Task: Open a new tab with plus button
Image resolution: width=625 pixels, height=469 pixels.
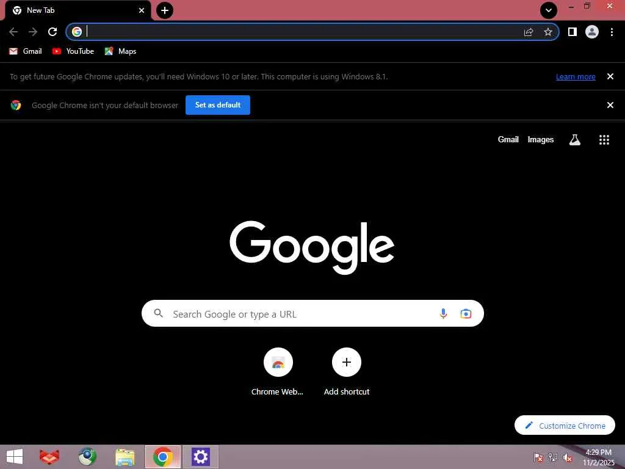Action: pyautogui.click(x=165, y=10)
